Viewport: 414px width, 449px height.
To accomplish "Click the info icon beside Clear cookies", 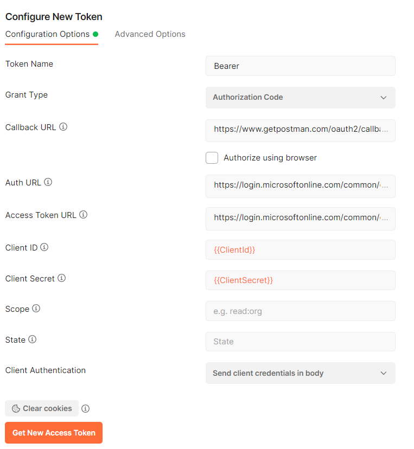I will coord(85,408).
